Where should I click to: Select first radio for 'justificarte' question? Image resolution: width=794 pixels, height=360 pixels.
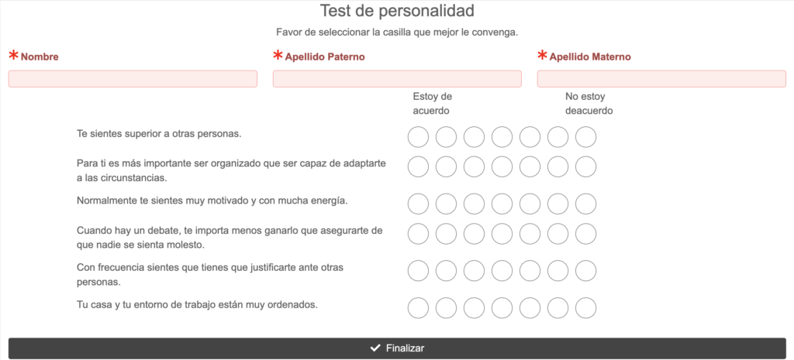tap(418, 271)
